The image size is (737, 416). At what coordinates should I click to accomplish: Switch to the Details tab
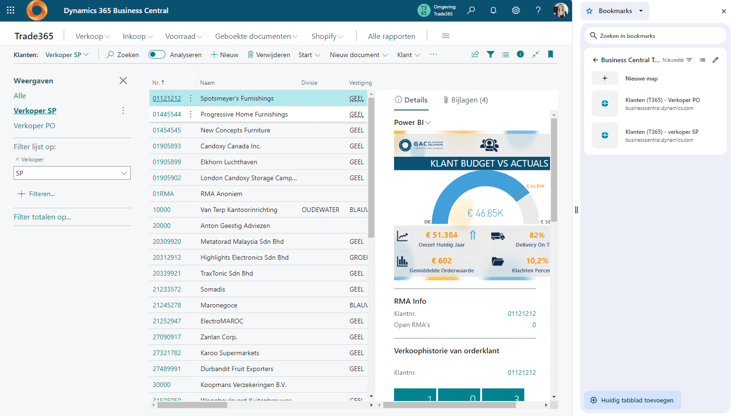pos(411,100)
